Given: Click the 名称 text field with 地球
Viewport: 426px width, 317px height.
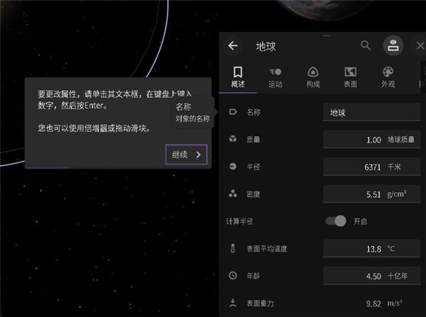Looking at the screenshot, I should click(x=371, y=112).
